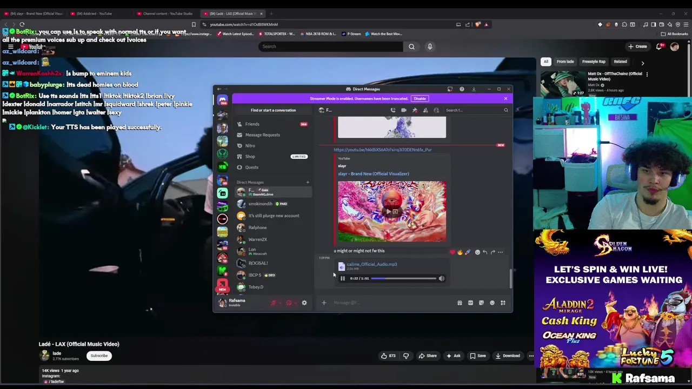The height and width of the screenshot is (389, 692).
Task: Open the YouTube Create button
Action: (x=637, y=46)
